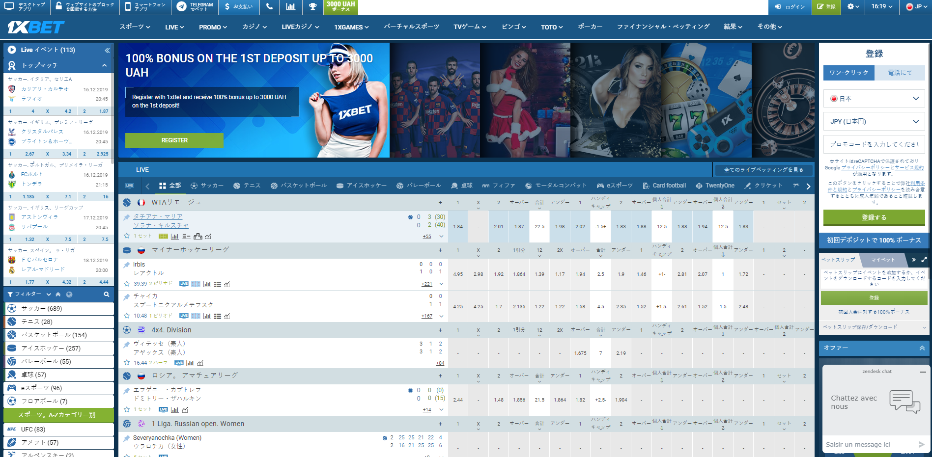The height and width of the screenshot is (457, 932).
Task: Click the 全てのライブベッティングを見る link
Action: 763,170
